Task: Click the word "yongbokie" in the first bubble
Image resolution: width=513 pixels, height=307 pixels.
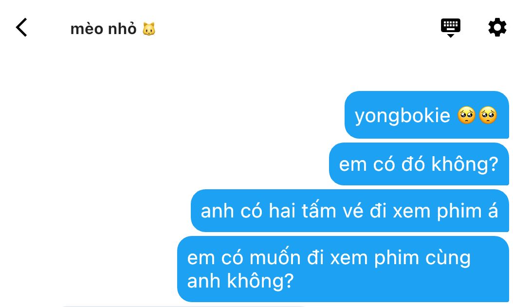Action: tap(403, 116)
